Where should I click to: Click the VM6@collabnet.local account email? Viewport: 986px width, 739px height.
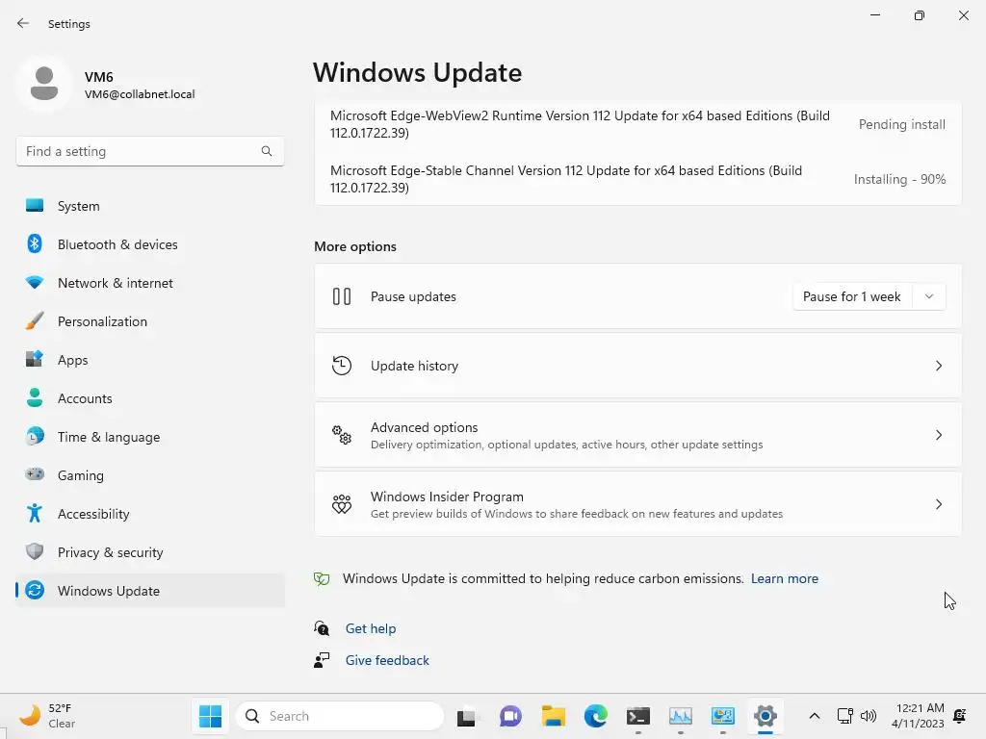[x=140, y=94]
